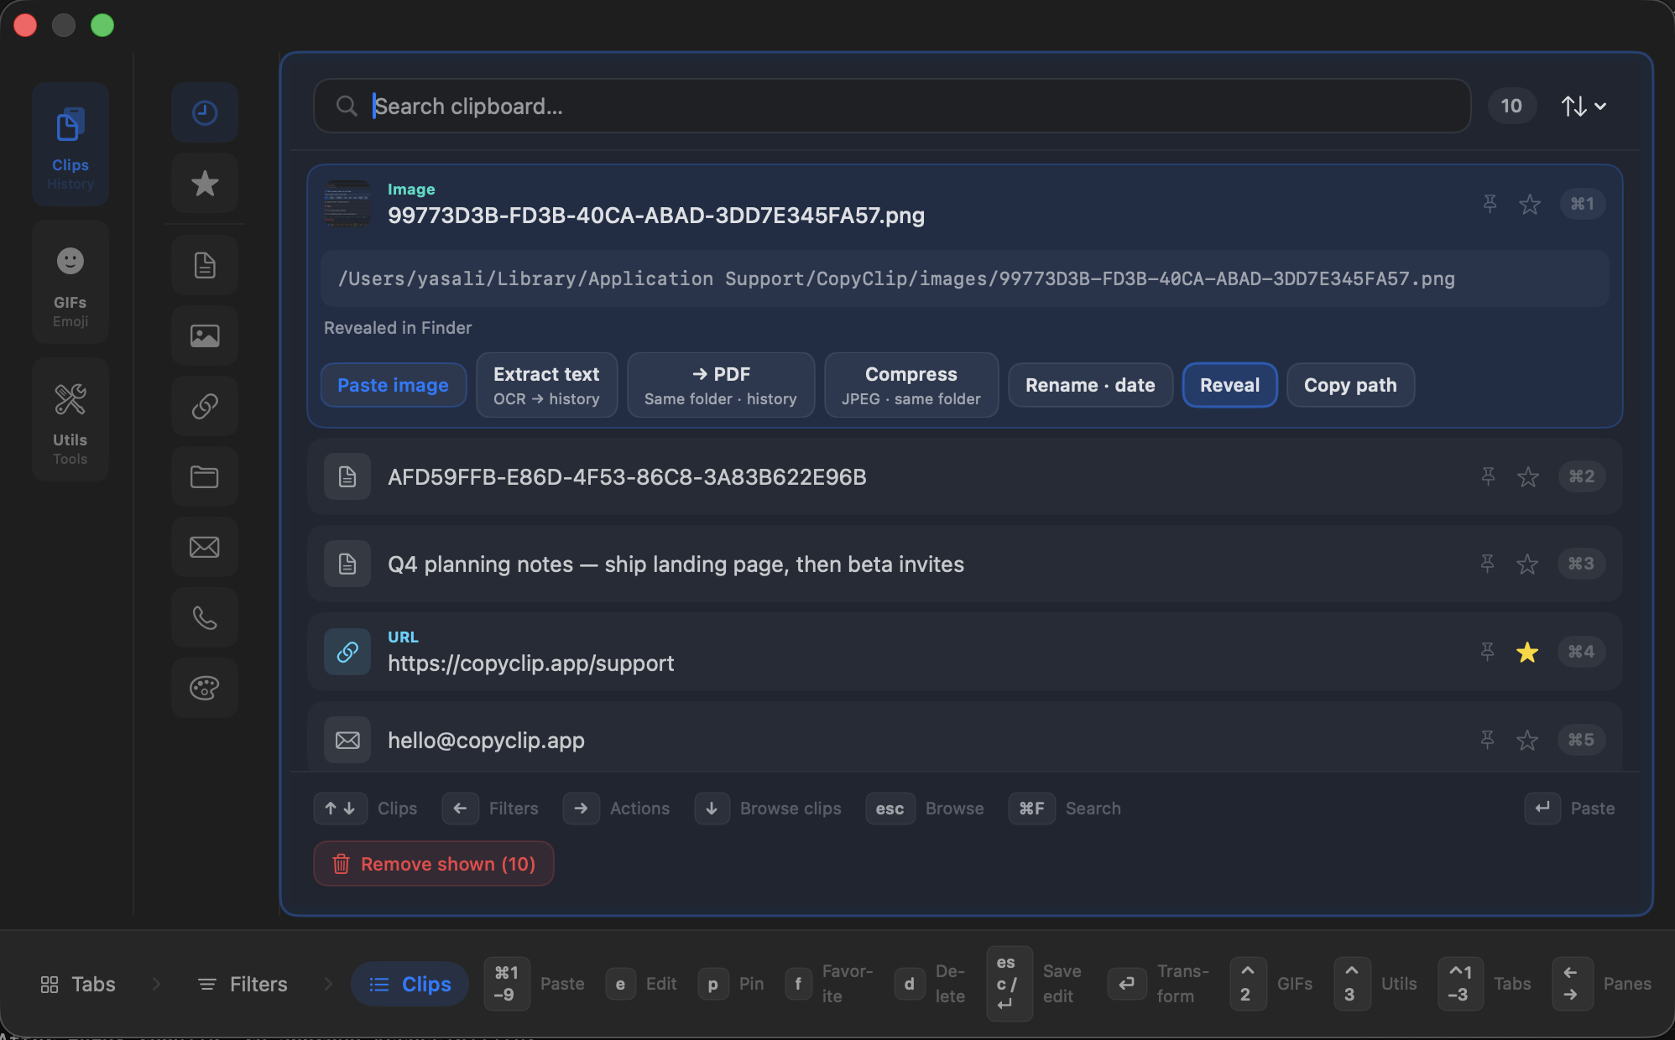Pin the AFD59FFB clip

[x=1488, y=476]
